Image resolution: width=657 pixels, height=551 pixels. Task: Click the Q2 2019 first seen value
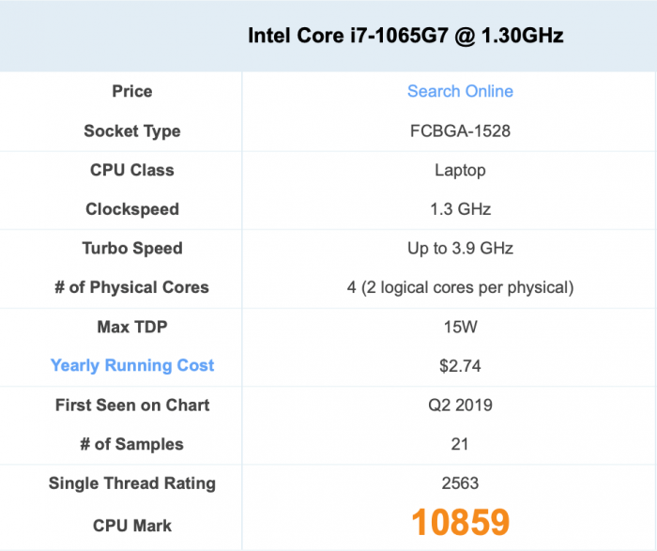[460, 406]
